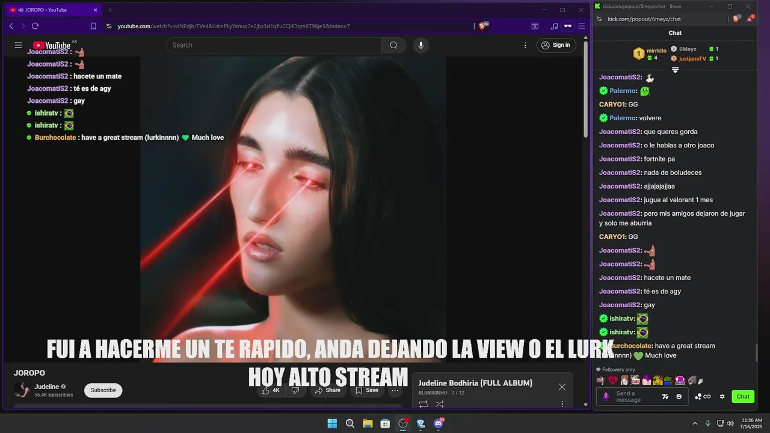Click the Sign in button on YouTube
Screen dimensions: 770x433
click(x=556, y=45)
